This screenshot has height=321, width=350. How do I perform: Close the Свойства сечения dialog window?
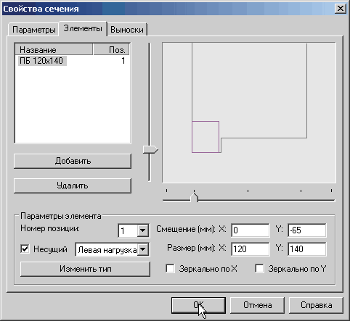[x=340, y=9]
